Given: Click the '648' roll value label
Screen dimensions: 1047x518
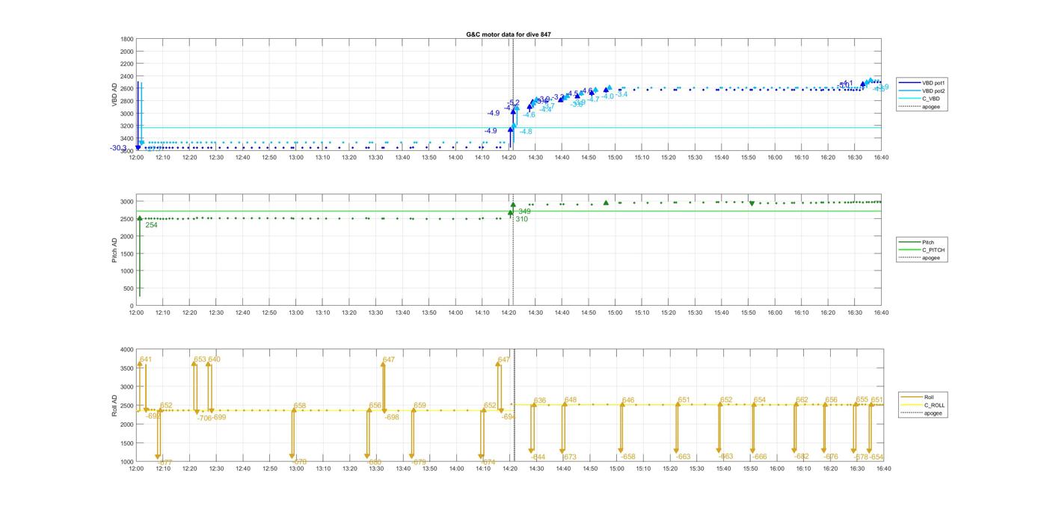Looking at the screenshot, I should tap(571, 400).
